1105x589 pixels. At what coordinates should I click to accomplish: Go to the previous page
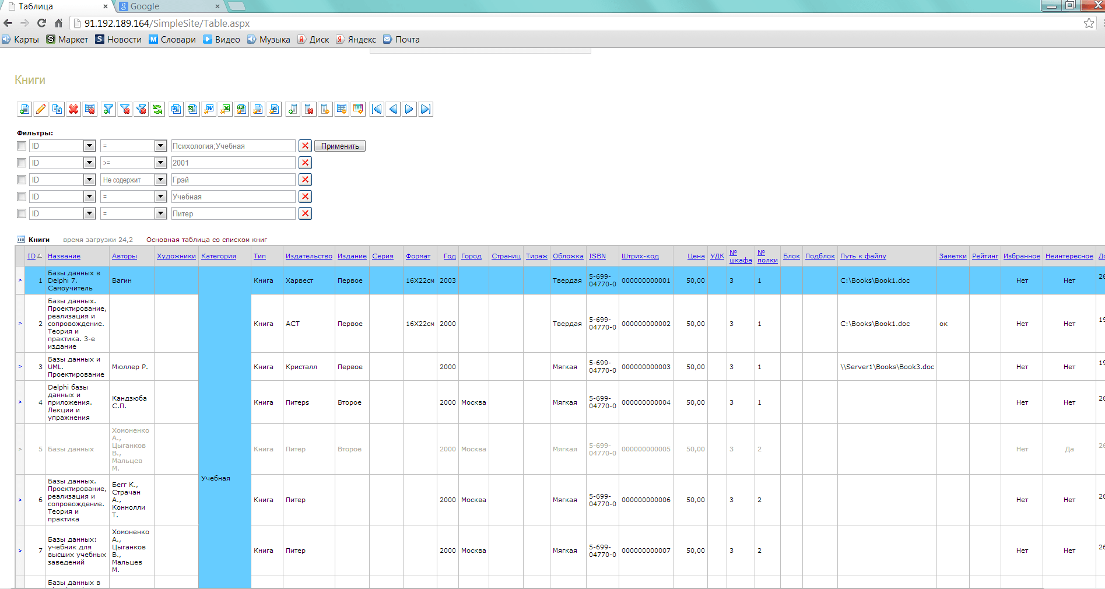click(x=394, y=109)
